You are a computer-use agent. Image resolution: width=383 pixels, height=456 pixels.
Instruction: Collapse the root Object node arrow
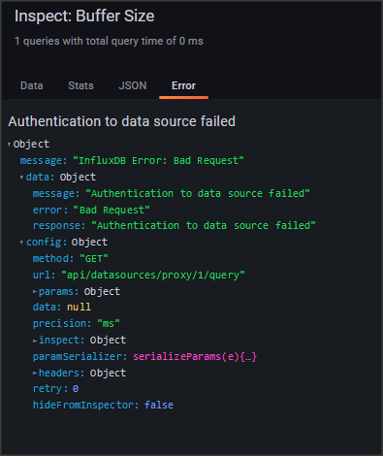pyautogui.click(x=9, y=145)
